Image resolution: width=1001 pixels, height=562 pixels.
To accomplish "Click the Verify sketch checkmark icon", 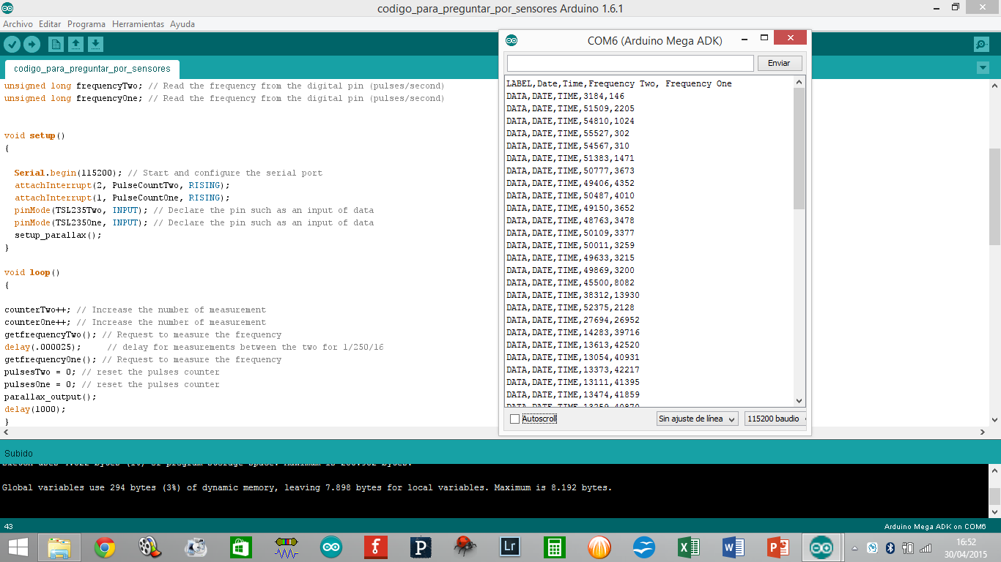I will (x=12, y=45).
